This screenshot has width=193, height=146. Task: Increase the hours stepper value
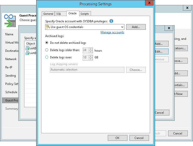click(91, 49)
